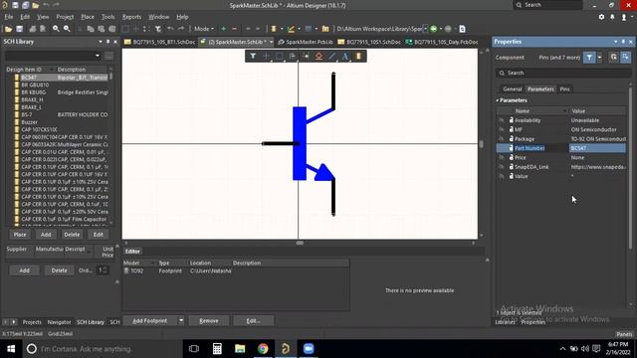Open dropdown arrow beside Add Footprint
This screenshot has width=637, height=358.
point(181,320)
